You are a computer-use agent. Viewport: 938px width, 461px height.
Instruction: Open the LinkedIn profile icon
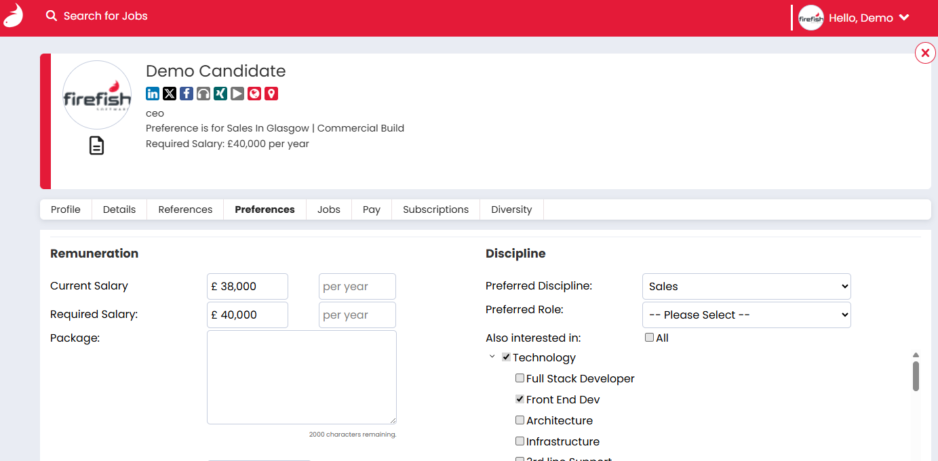coord(153,94)
